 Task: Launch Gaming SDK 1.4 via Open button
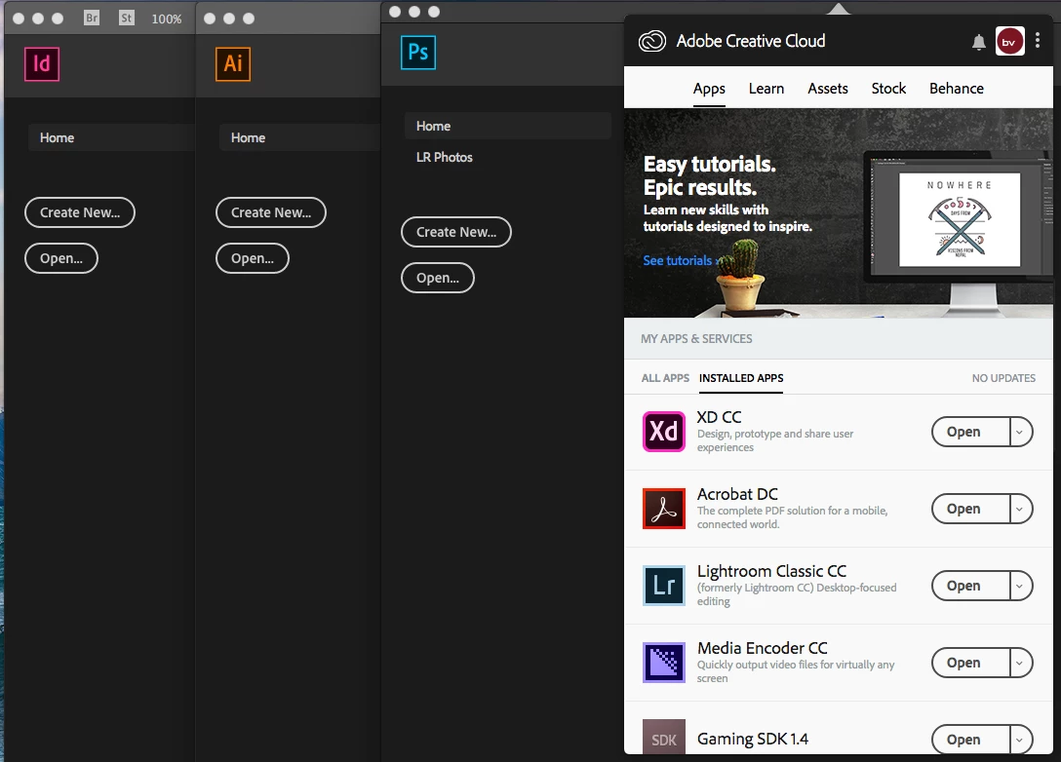970,740
